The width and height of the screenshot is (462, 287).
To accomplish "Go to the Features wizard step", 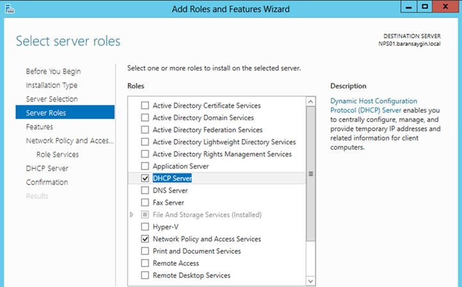I will 40,127.
